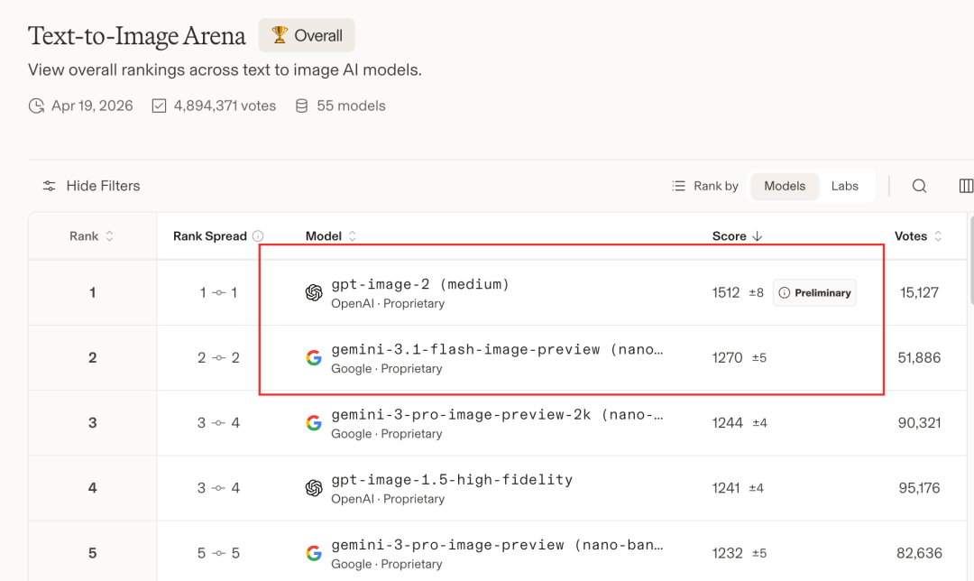Viewport: 974px width, 581px height.
Task: Click the Preliminary badge info icon
Action: pyautogui.click(x=784, y=293)
